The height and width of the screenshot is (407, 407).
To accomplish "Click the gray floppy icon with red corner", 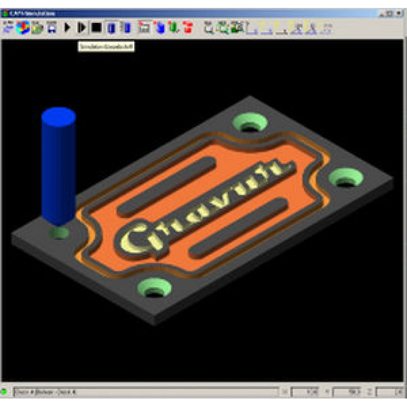I will (x=144, y=28).
